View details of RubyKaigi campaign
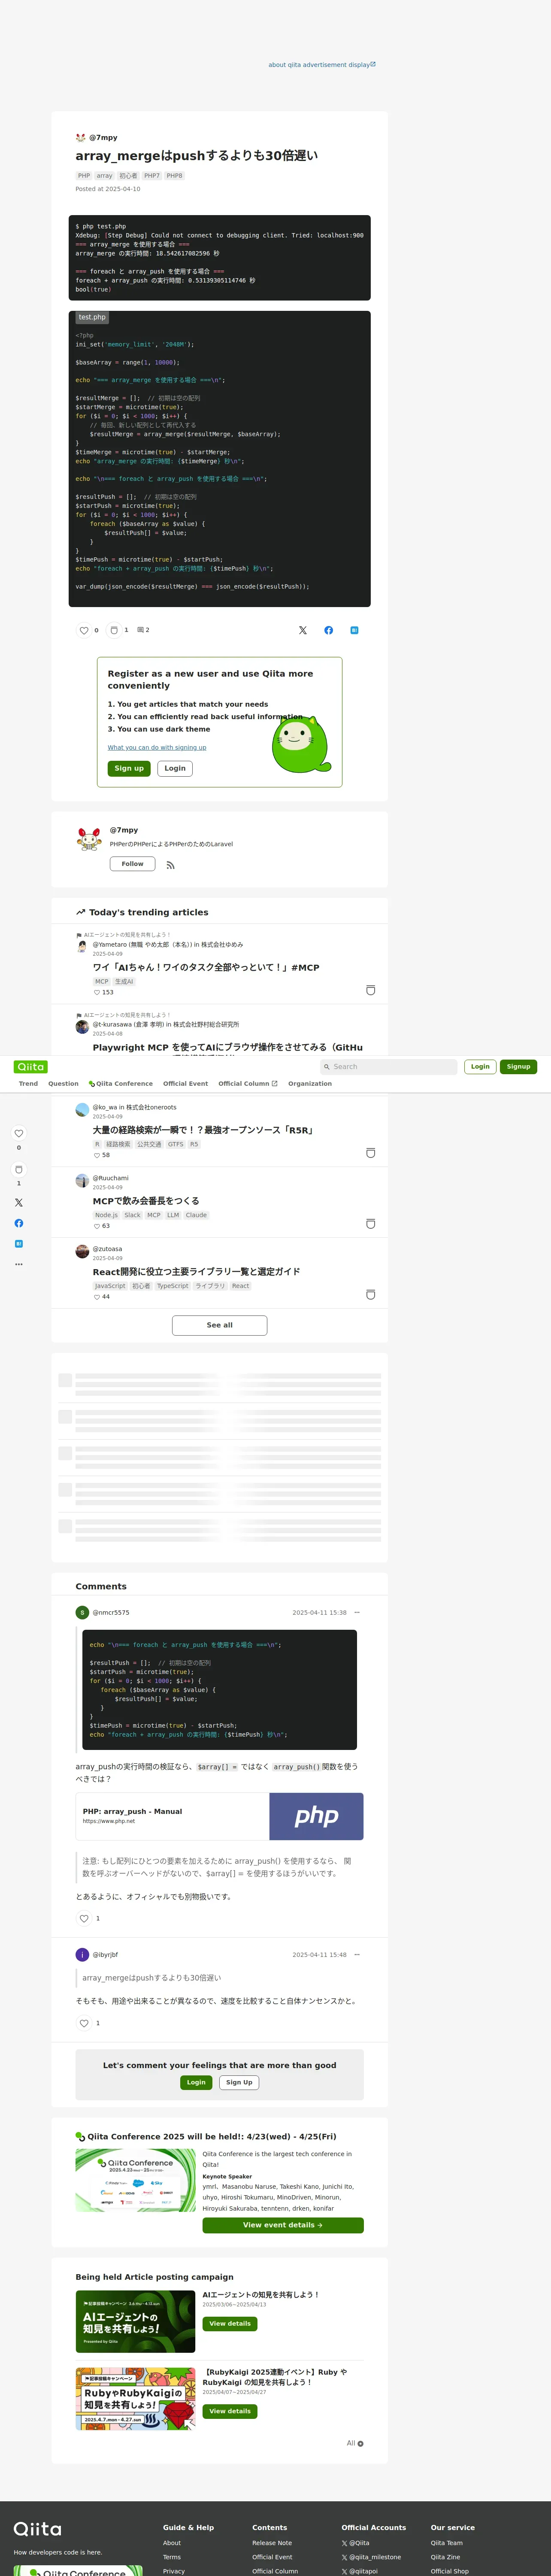 230,2411
